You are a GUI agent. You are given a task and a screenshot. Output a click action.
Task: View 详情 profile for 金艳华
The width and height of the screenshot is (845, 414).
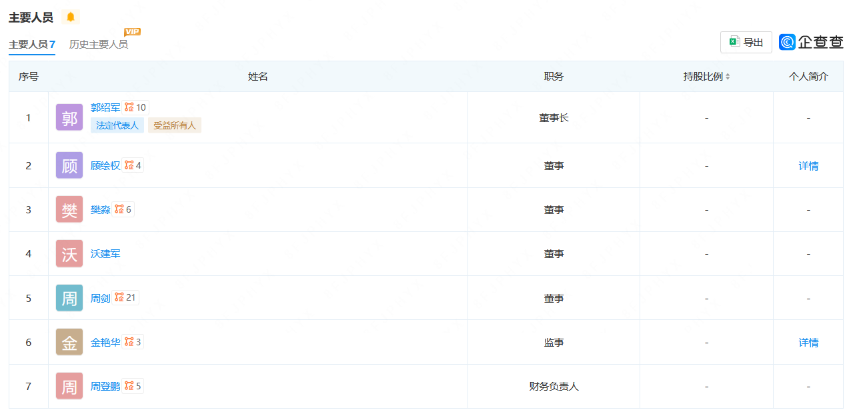pos(808,343)
